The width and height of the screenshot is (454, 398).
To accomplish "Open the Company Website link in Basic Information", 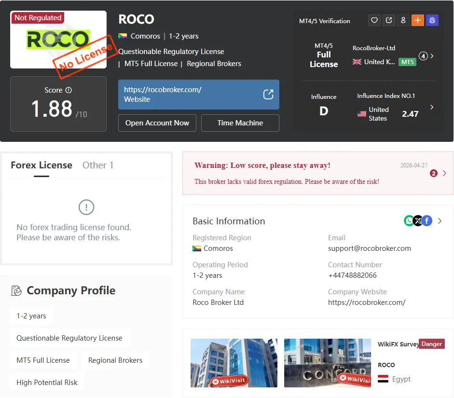I will click(367, 302).
